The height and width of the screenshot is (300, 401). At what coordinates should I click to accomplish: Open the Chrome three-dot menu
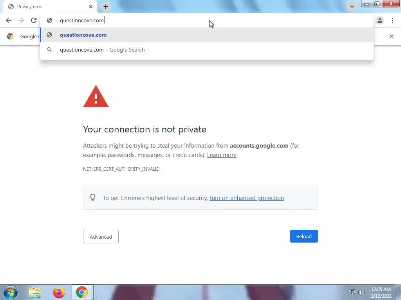tap(392, 20)
